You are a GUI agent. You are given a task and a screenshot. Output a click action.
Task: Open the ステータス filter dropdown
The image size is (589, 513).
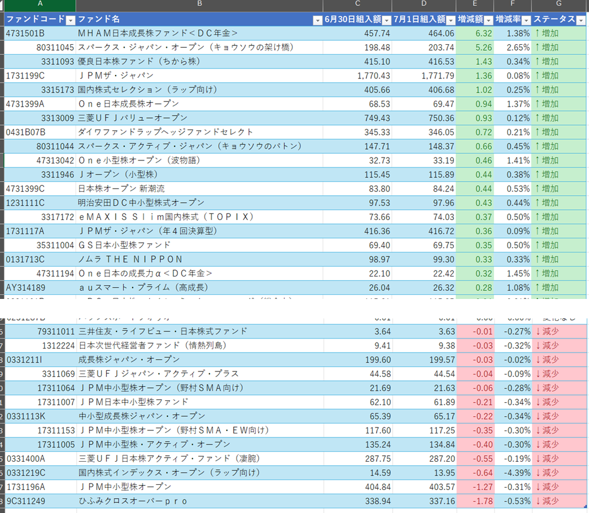[x=581, y=20]
